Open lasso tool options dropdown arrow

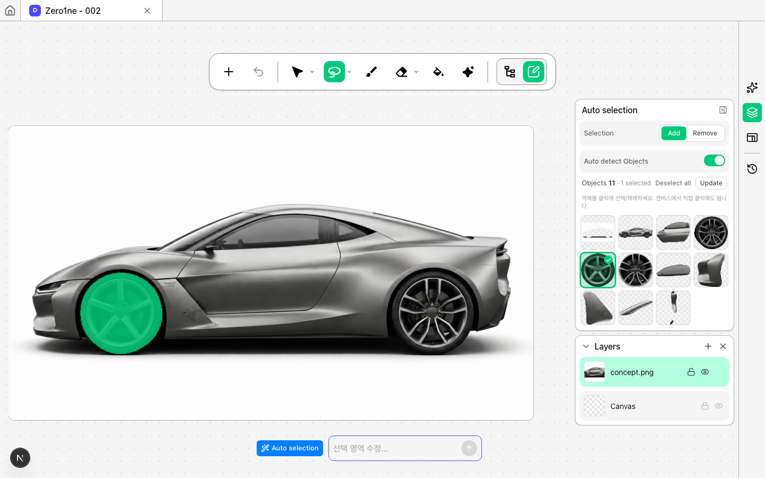click(x=349, y=72)
